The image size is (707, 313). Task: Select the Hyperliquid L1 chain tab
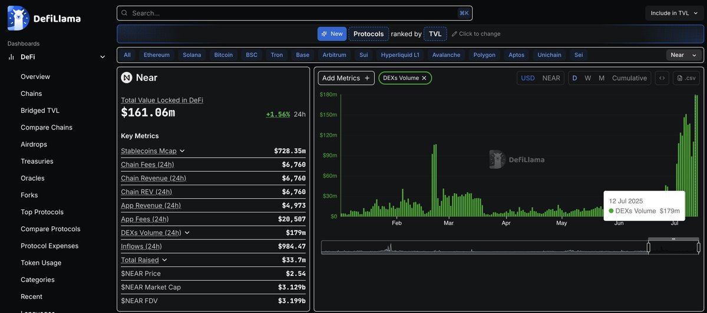pos(401,55)
